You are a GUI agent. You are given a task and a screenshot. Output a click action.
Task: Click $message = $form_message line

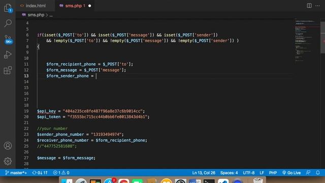pyautogui.click(x=66, y=158)
